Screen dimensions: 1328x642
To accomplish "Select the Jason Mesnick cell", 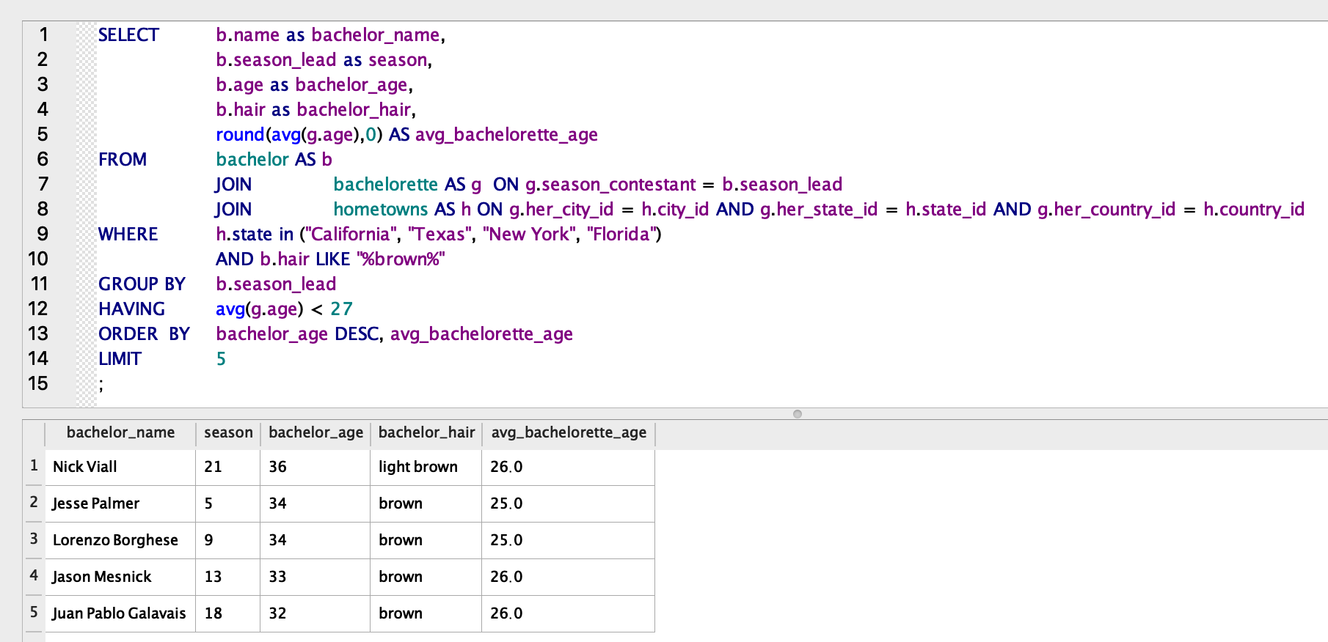I will pyautogui.click(x=120, y=577).
